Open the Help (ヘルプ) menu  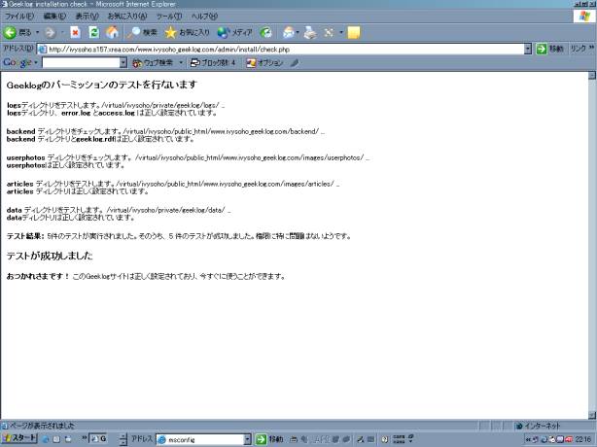coord(204,17)
